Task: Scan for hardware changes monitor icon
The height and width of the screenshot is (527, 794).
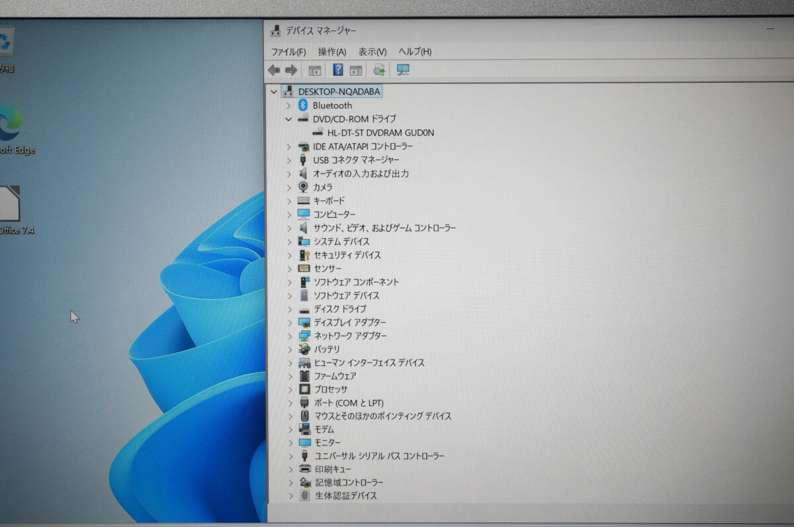Action: [403, 70]
